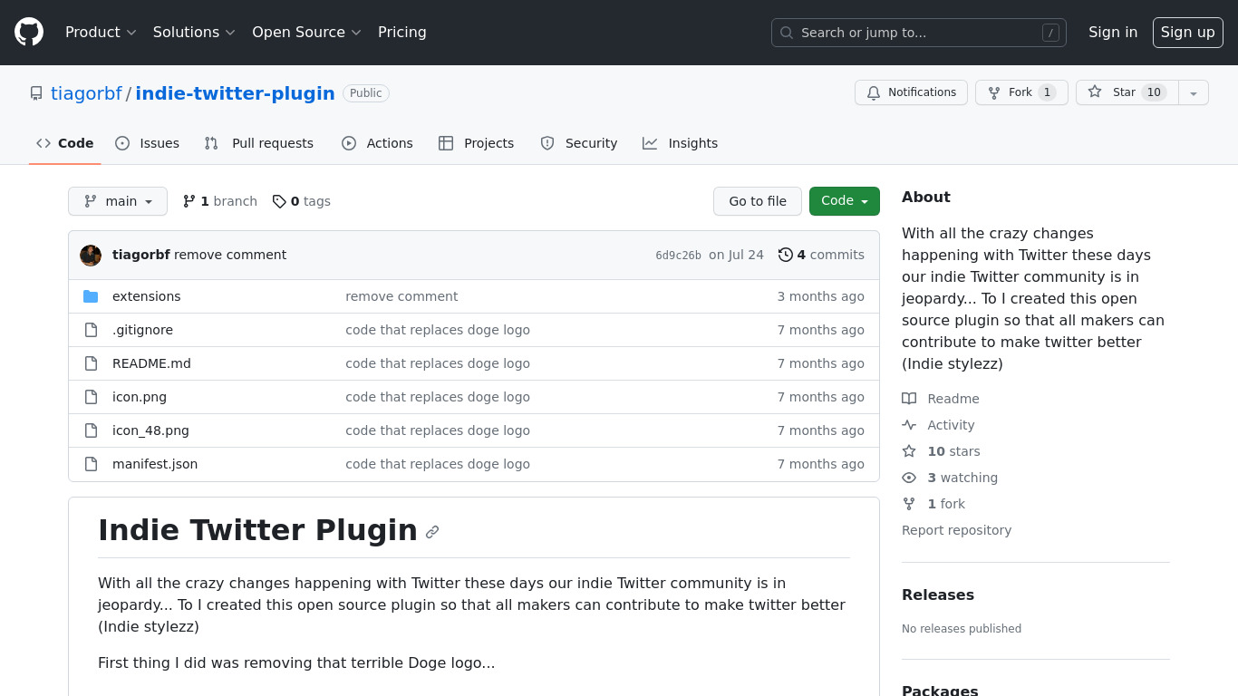The height and width of the screenshot is (696, 1238).
Task: Open the manifest.json file
Action: [155, 464]
